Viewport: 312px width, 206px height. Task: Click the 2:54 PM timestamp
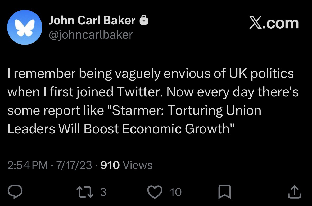(28, 165)
